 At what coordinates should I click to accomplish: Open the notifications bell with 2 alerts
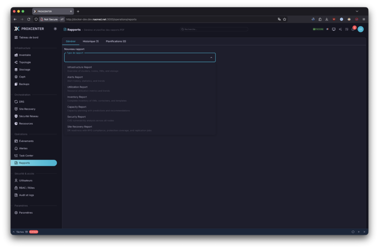pos(353,29)
